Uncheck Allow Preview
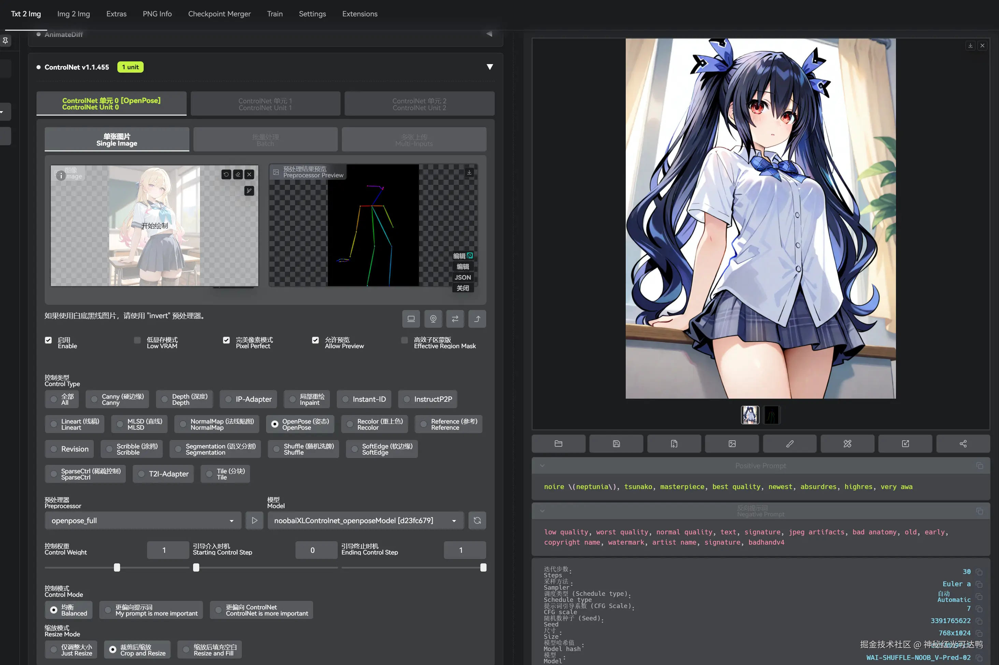This screenshot has width=999, height=665. pyautogui.click(x=316, y=340)
